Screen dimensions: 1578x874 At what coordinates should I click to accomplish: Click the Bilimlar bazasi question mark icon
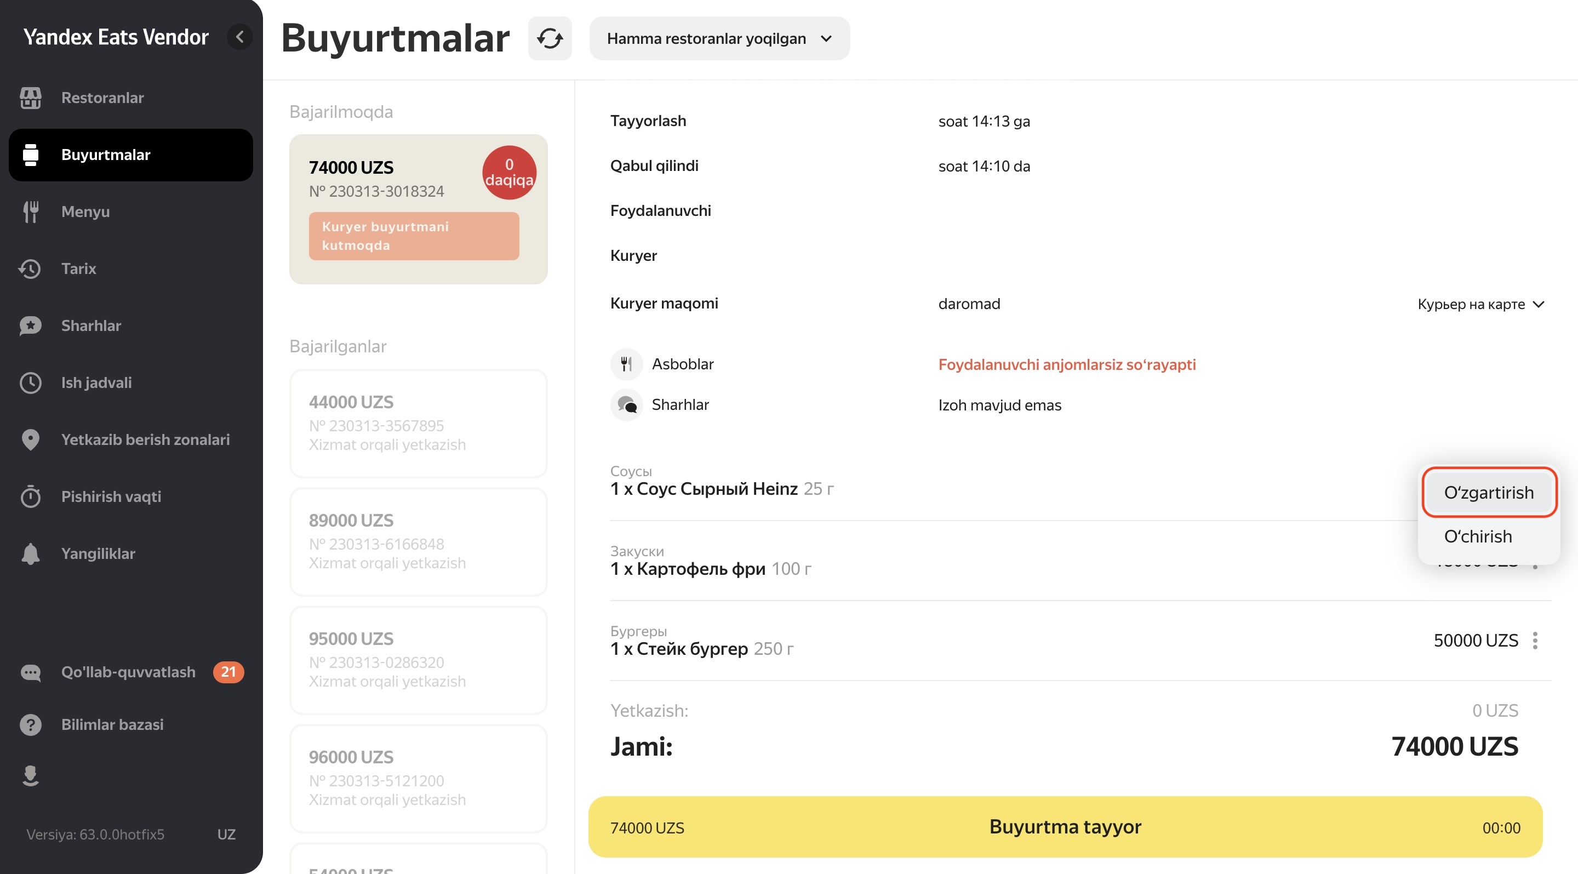click(30, 724)
